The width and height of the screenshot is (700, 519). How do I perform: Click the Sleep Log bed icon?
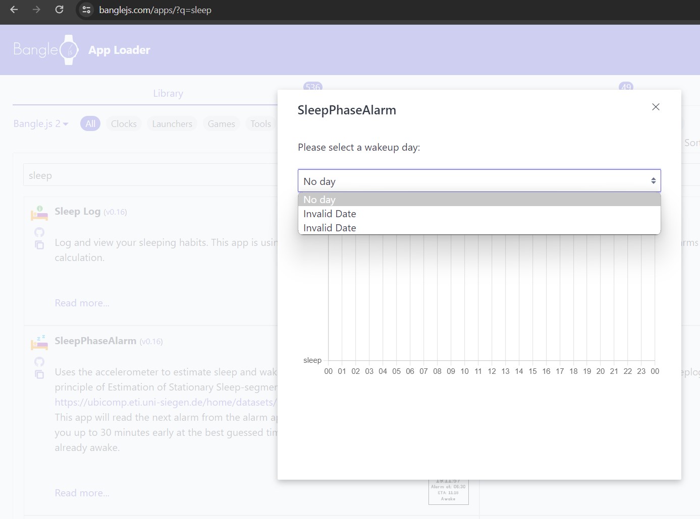click(39, 213)
